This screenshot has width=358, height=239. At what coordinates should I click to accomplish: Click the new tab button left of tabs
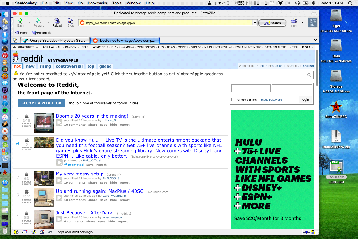coord(15,40)
